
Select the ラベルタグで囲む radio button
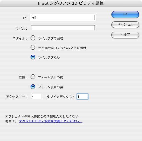coord(33,38)
